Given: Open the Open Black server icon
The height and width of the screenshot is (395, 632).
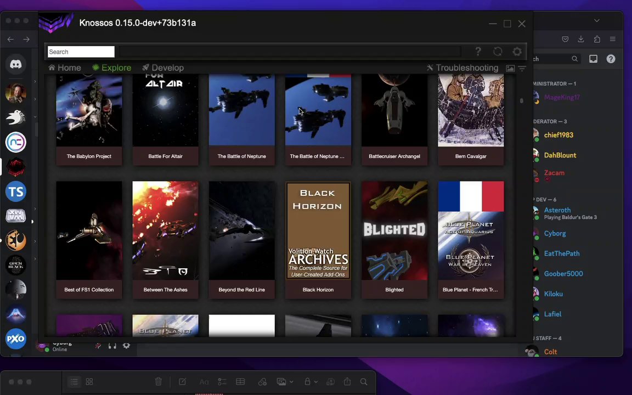Looking at the screenshot, I should [x=16, y=265].
